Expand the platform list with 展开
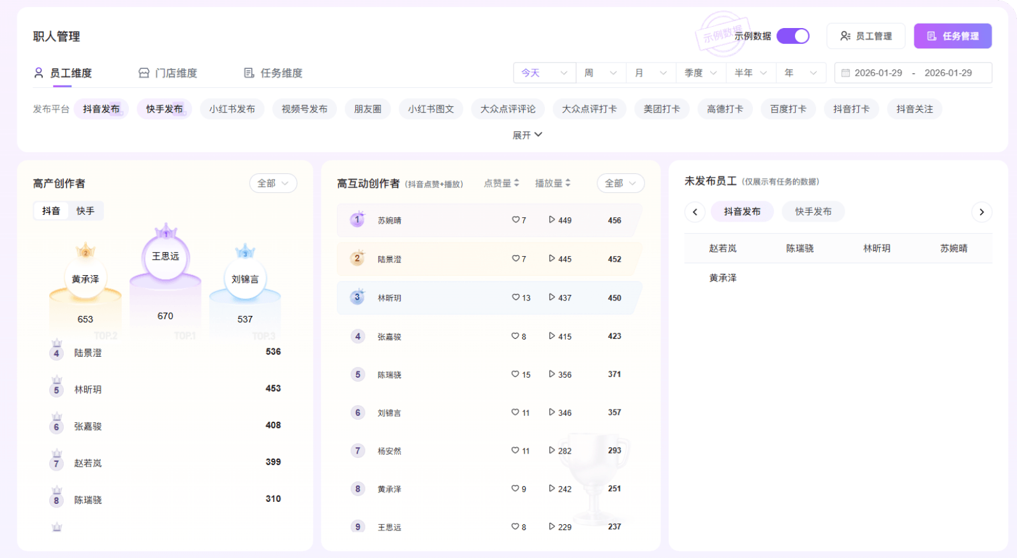 527,135
